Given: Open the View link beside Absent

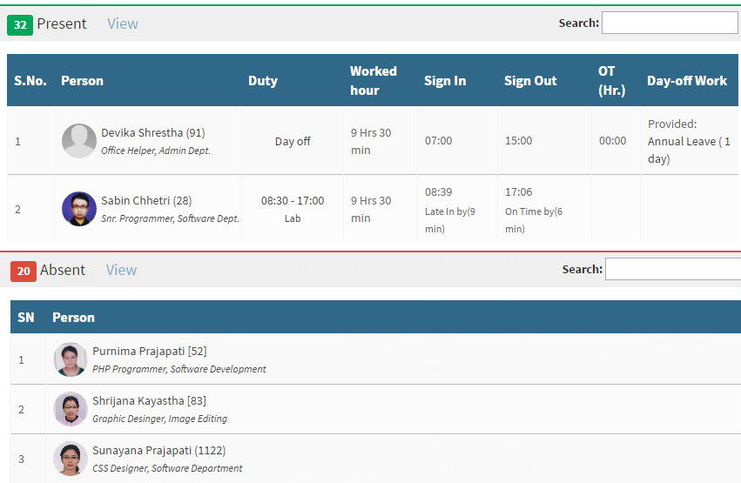Looking at the screenshot, I should (121, 270).
